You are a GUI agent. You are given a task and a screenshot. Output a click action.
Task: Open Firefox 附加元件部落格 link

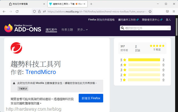point(101,20)
